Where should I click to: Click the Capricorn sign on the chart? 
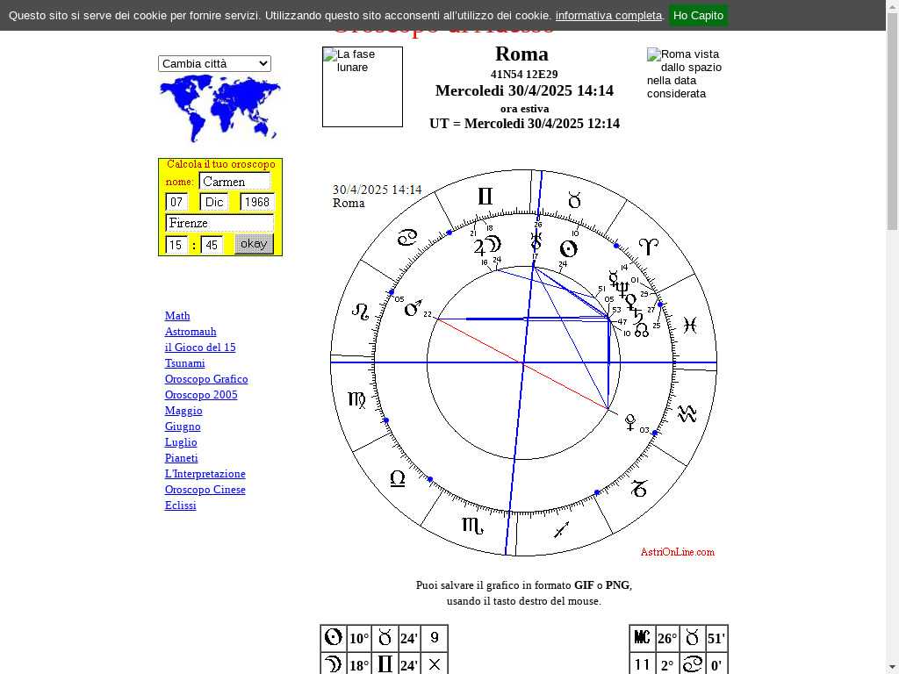click(640, 488)
